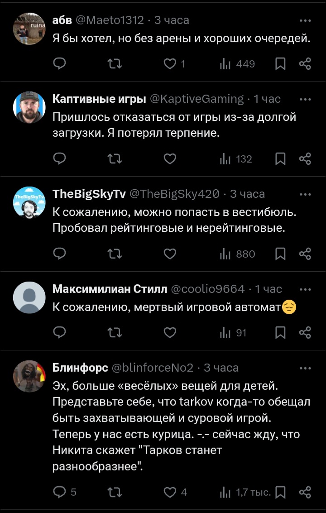
Task: Open more options on Блинфорс tweet
Action: coord(305,368)
